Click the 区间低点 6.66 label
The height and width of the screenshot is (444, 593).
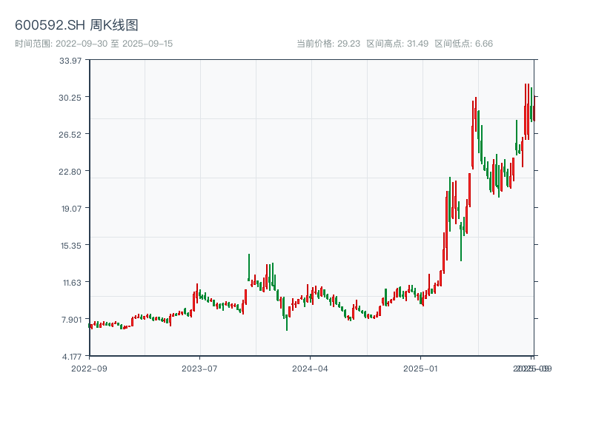pos(464,44)
